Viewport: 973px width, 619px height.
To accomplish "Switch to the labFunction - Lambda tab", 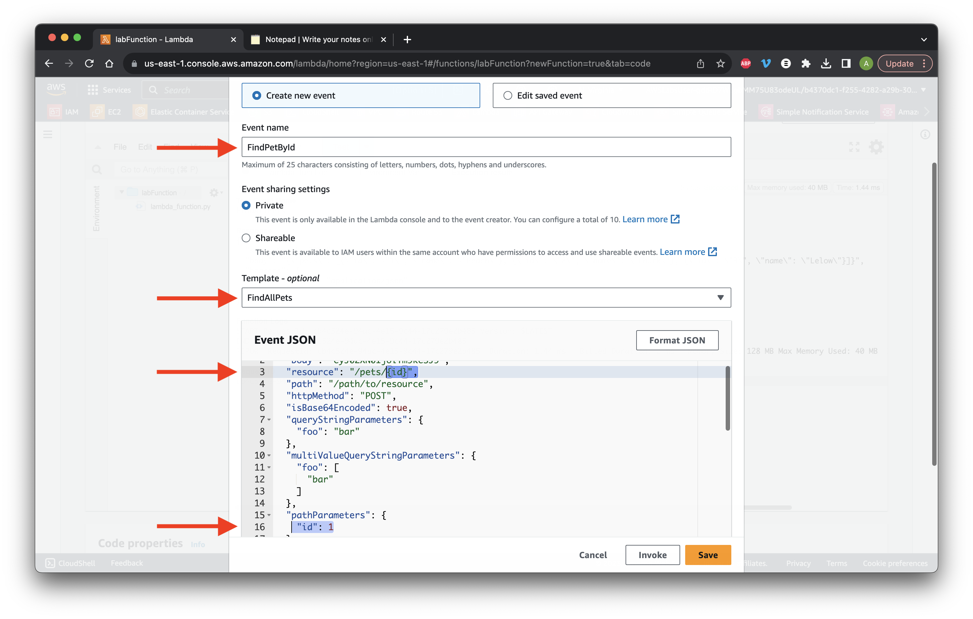I will click(168, 40).
